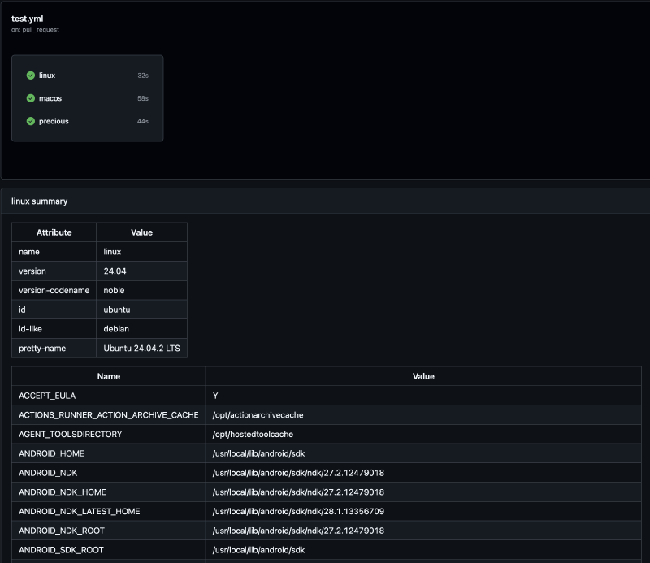Click the 32s duration of linux job
The width and height of the screenshot is (650, 563).
coord(143,76)
